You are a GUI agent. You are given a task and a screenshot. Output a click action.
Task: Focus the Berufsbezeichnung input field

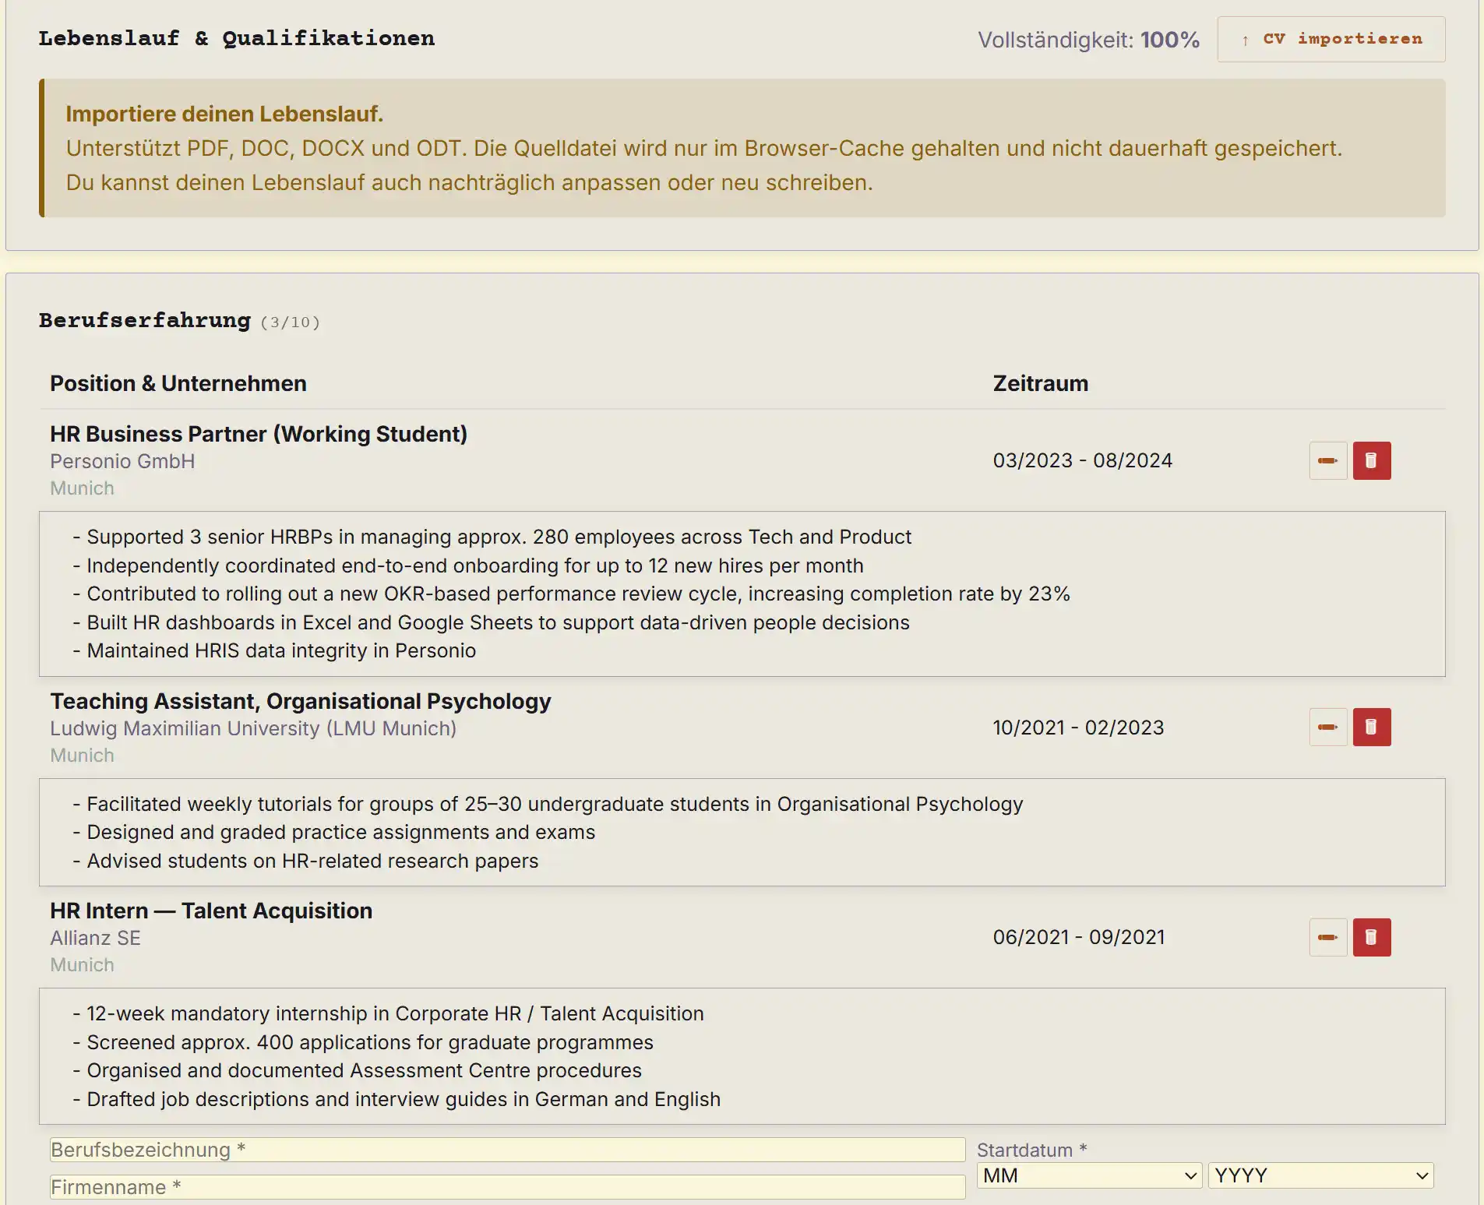pos(507,1150)
